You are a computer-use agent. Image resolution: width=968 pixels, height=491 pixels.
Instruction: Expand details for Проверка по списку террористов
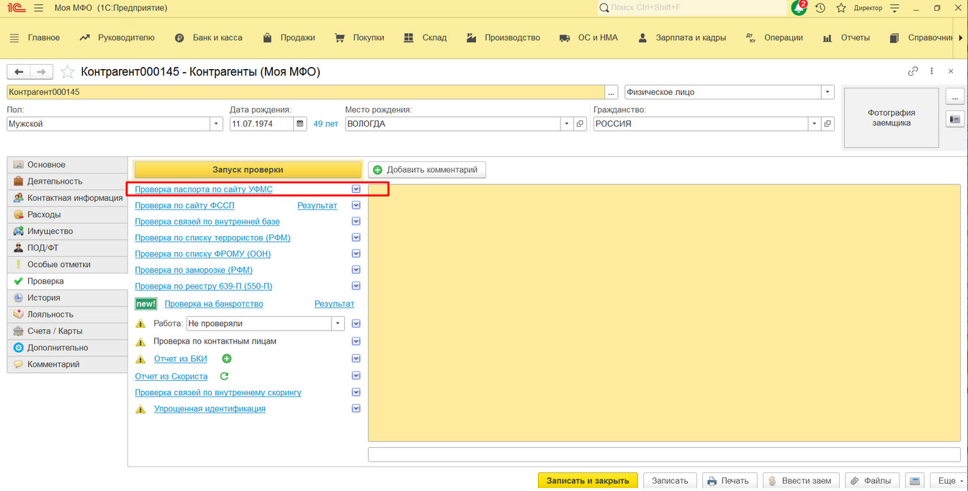[x=356, y=238]
